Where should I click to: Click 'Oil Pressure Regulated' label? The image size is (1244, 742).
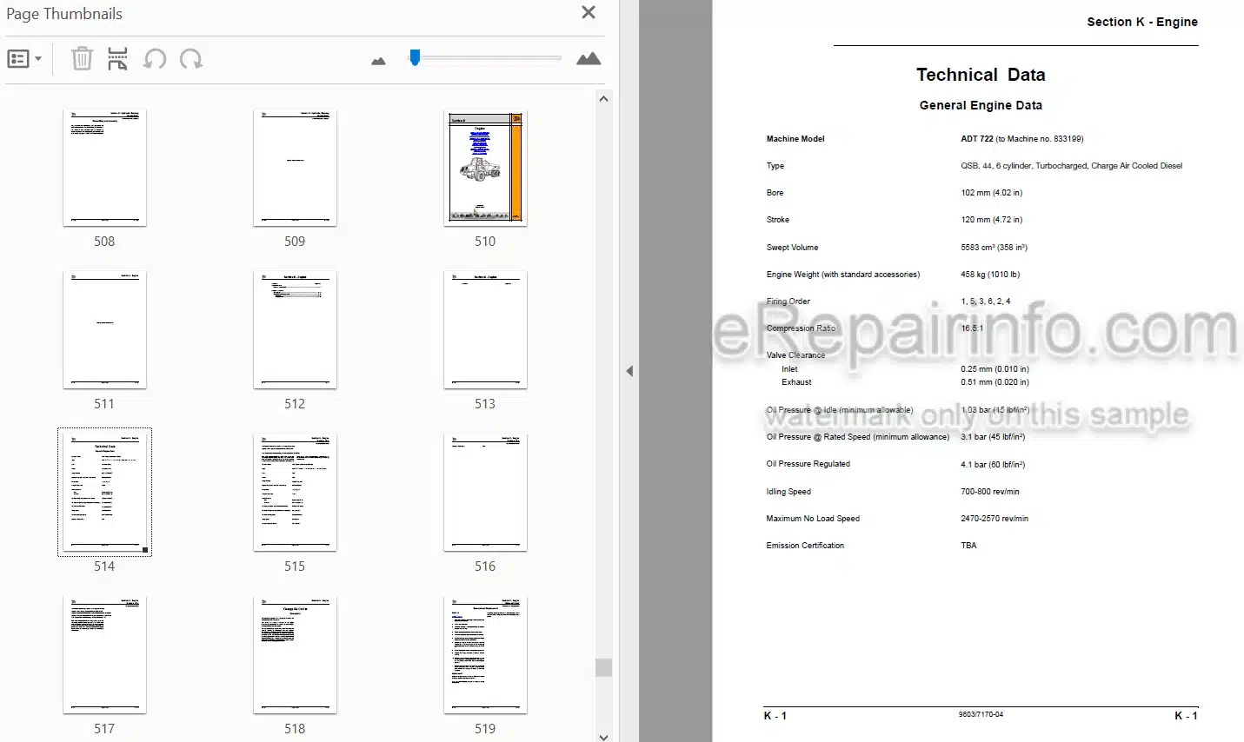808,464
